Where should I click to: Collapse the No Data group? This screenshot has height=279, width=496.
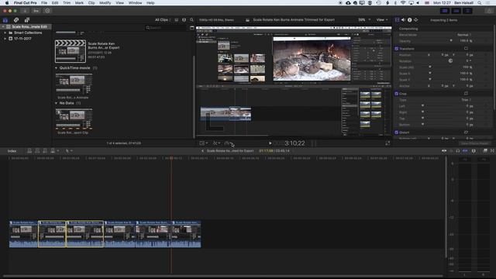[x=56, y=103]
